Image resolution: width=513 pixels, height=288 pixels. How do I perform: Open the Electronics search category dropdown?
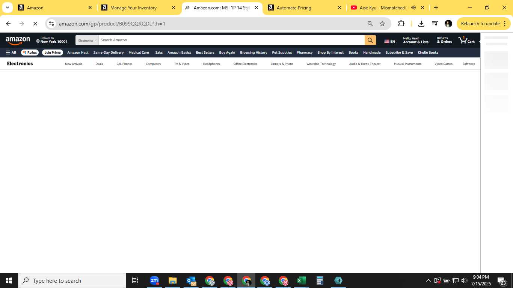point(87,40)
